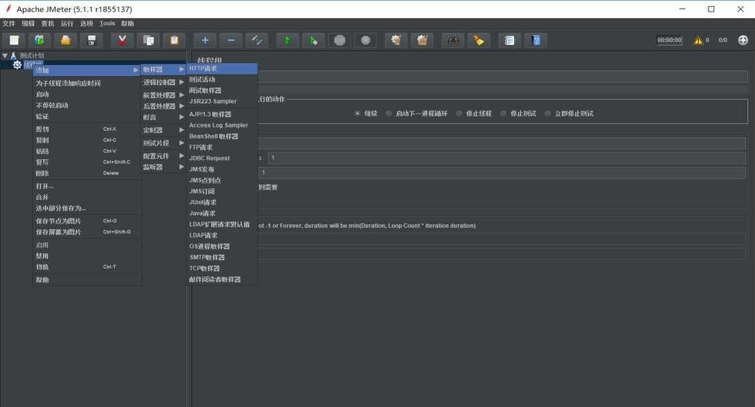Image resolution: width=755 pixels, height=407 pixels.
Task: Select the 继续 radio button
Action: [357, 114]
